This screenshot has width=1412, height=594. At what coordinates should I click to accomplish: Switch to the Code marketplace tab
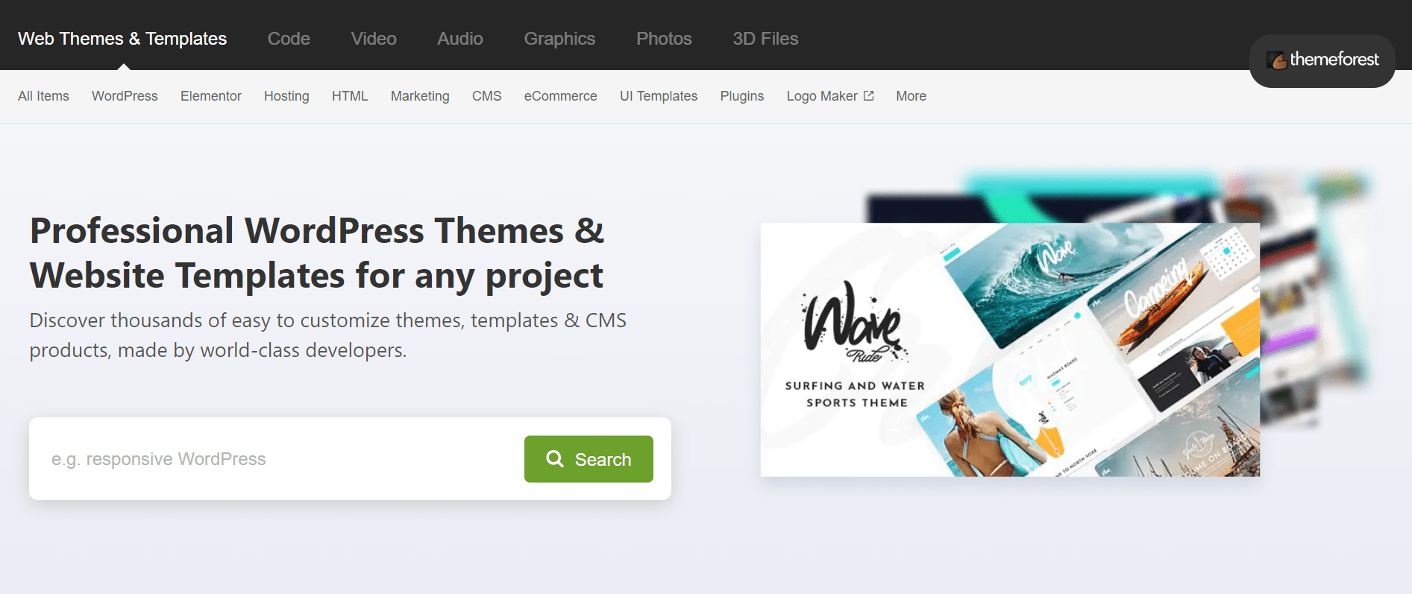point(289,39)
